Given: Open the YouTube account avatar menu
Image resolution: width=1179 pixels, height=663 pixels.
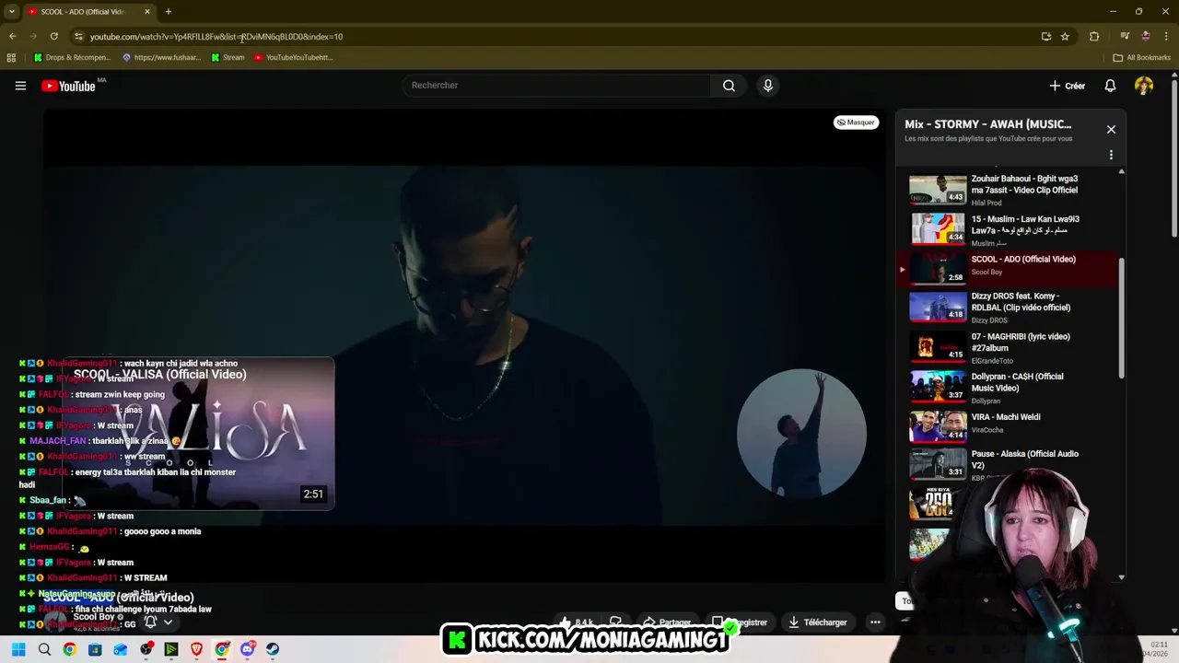Looking at the screenshot, I should click(1144, 86).
